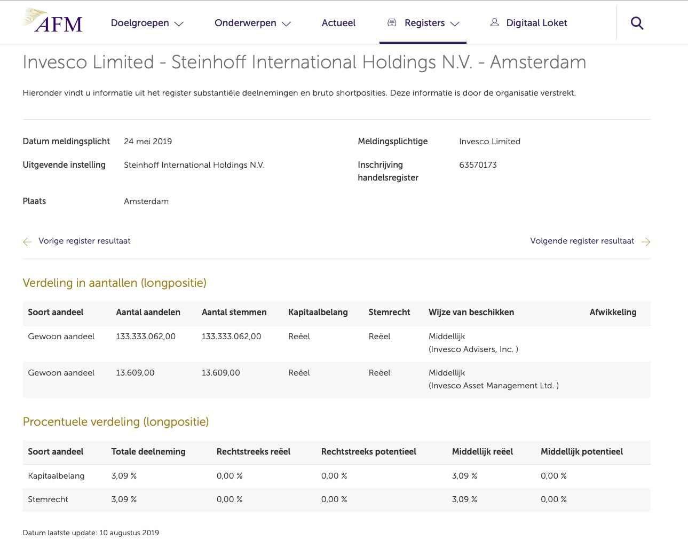Go to Digitaal Loket

536,23
